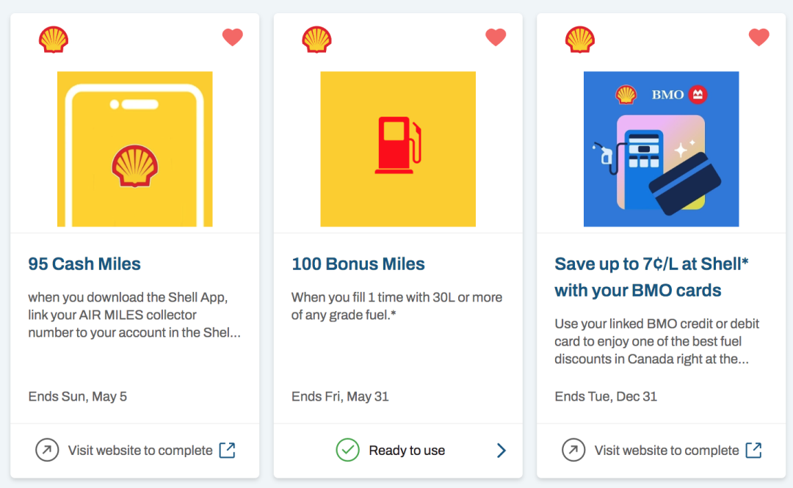Unfavorite the 95 Cash Miles offer heart
Screen dimensions: 793x488
pyautogui.click(x=233, y=37)
